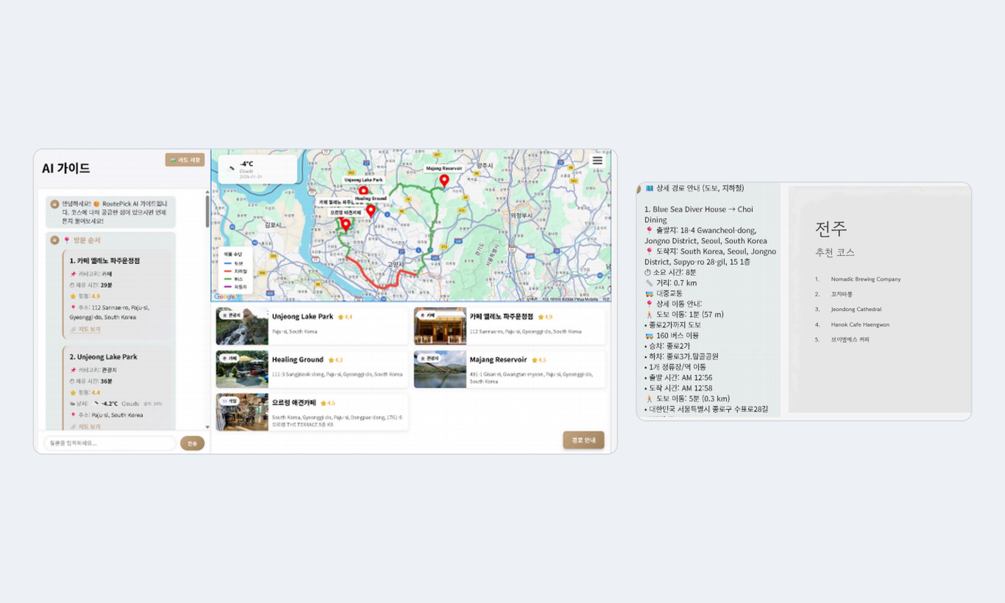
Task: Select Jeondong Cathedral in the 전주 list
Action: 856,309
